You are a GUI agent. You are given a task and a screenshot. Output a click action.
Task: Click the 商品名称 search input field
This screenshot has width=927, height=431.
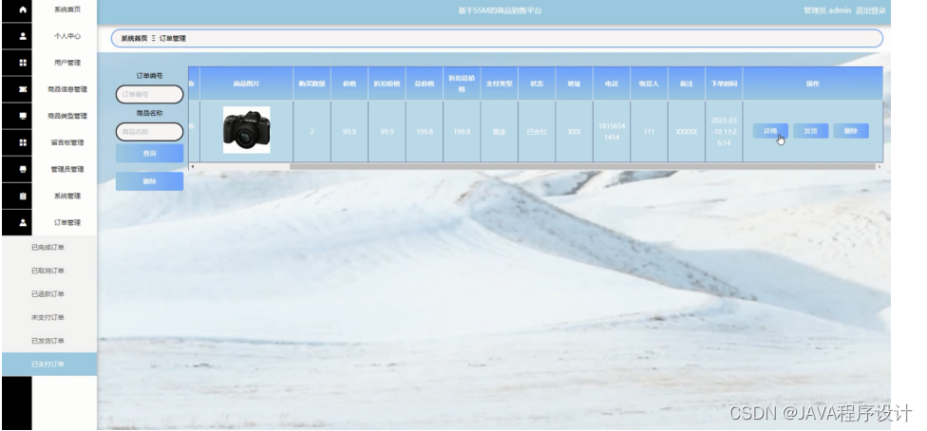[149, 132]
